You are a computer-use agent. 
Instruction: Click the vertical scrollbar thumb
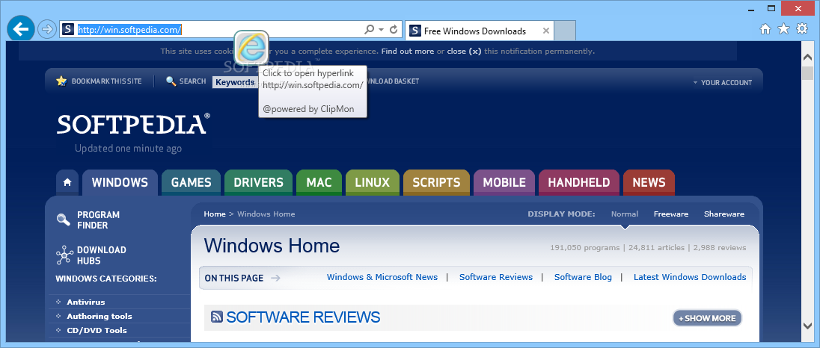[807, 73]
